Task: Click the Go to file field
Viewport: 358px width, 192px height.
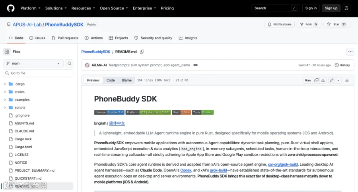Action: point(38,73)
